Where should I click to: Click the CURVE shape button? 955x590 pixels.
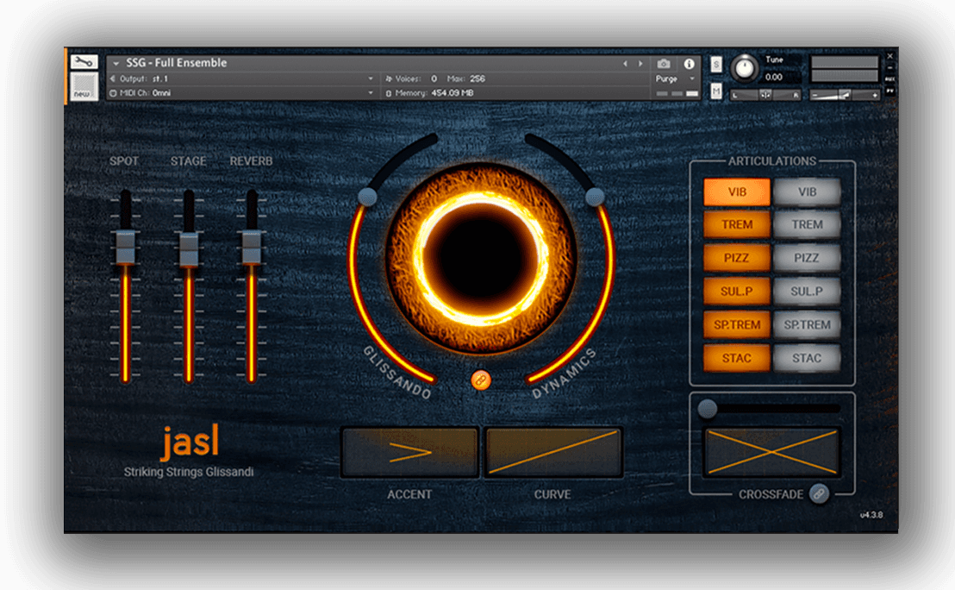pos(552,452)
